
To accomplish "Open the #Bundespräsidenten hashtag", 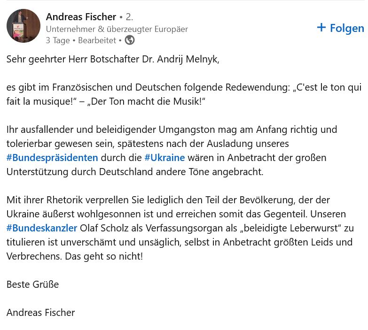I will pos(52,158).
